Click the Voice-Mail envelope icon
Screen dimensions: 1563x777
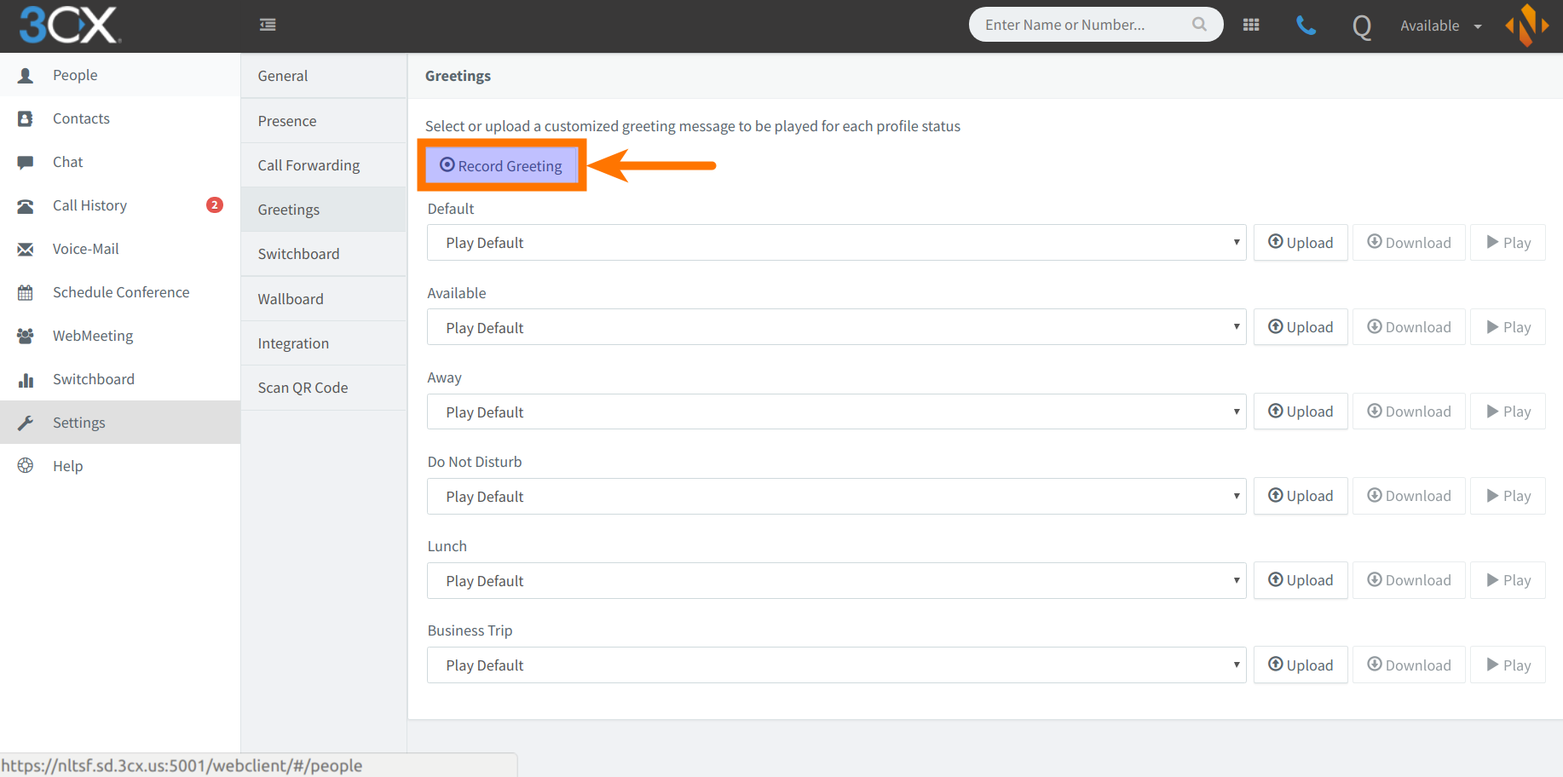26,249
